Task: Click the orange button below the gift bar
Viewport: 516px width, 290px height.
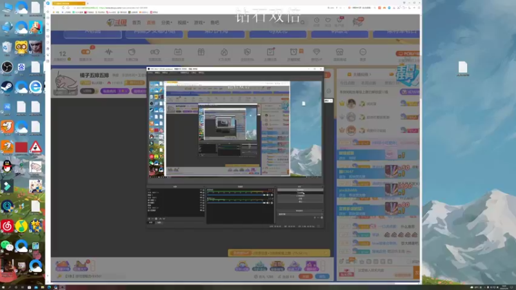Action: tap(305, 276)
